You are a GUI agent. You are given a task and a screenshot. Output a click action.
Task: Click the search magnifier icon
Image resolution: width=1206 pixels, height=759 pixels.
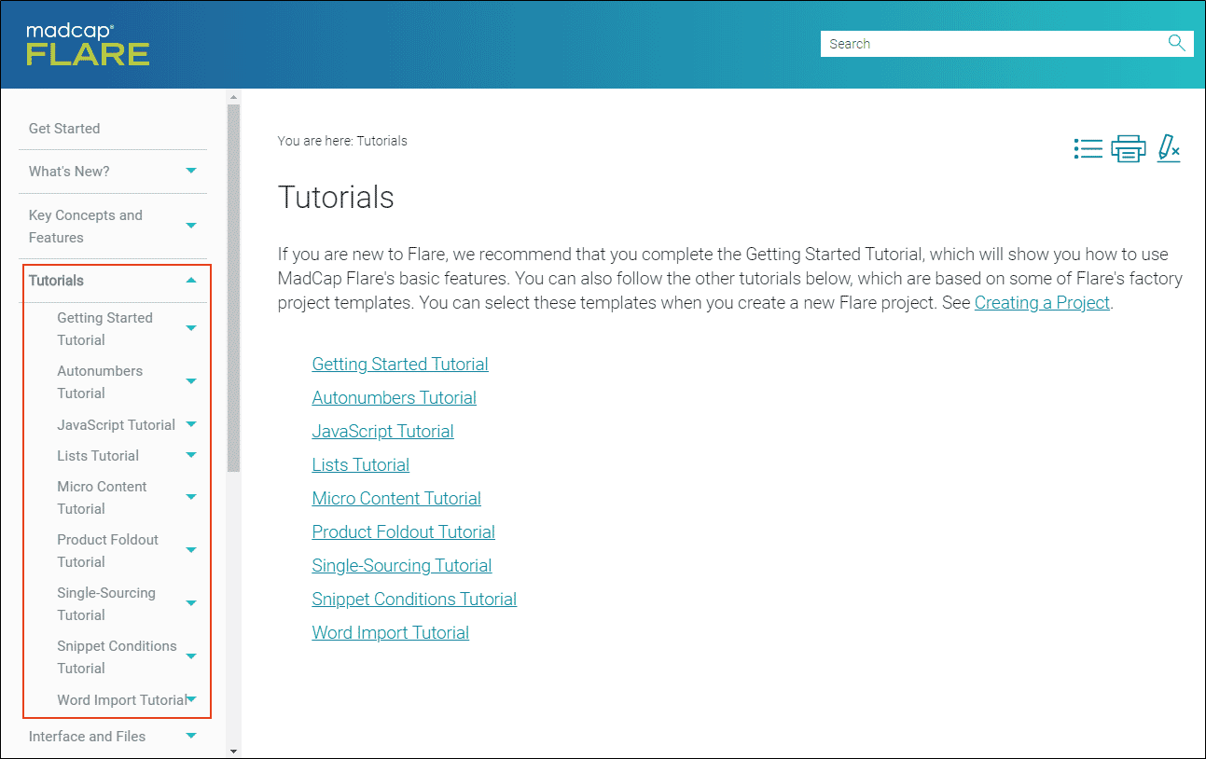point(1176,43)
